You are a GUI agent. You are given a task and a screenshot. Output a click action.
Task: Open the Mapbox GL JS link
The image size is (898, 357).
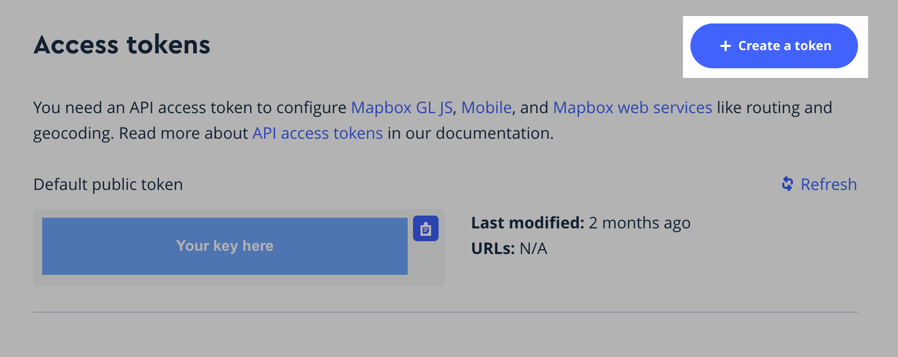402,108
